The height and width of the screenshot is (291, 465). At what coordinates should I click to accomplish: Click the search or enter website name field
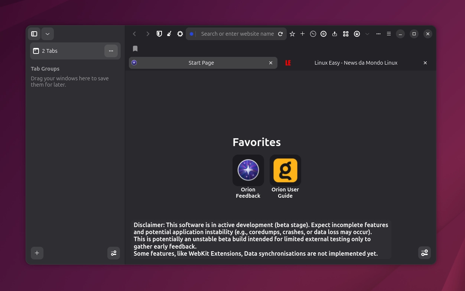(238, 33)
